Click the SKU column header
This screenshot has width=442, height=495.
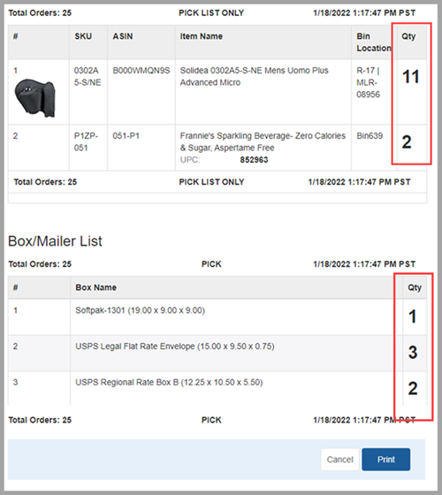click(83, 36)
